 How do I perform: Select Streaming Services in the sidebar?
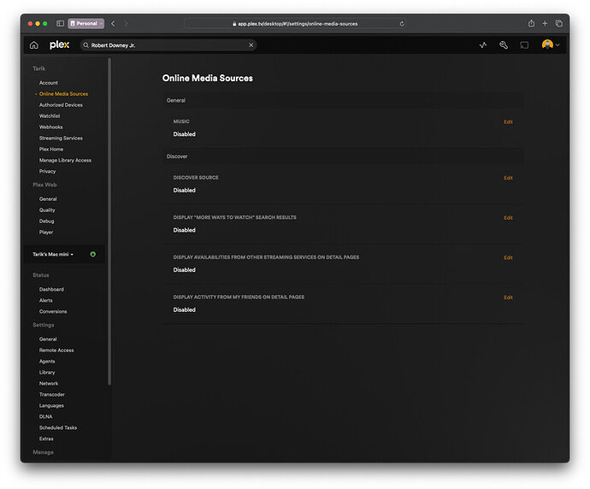(x=61, y=138)
